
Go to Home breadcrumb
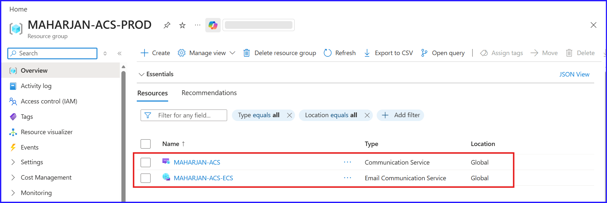point(18,9)
